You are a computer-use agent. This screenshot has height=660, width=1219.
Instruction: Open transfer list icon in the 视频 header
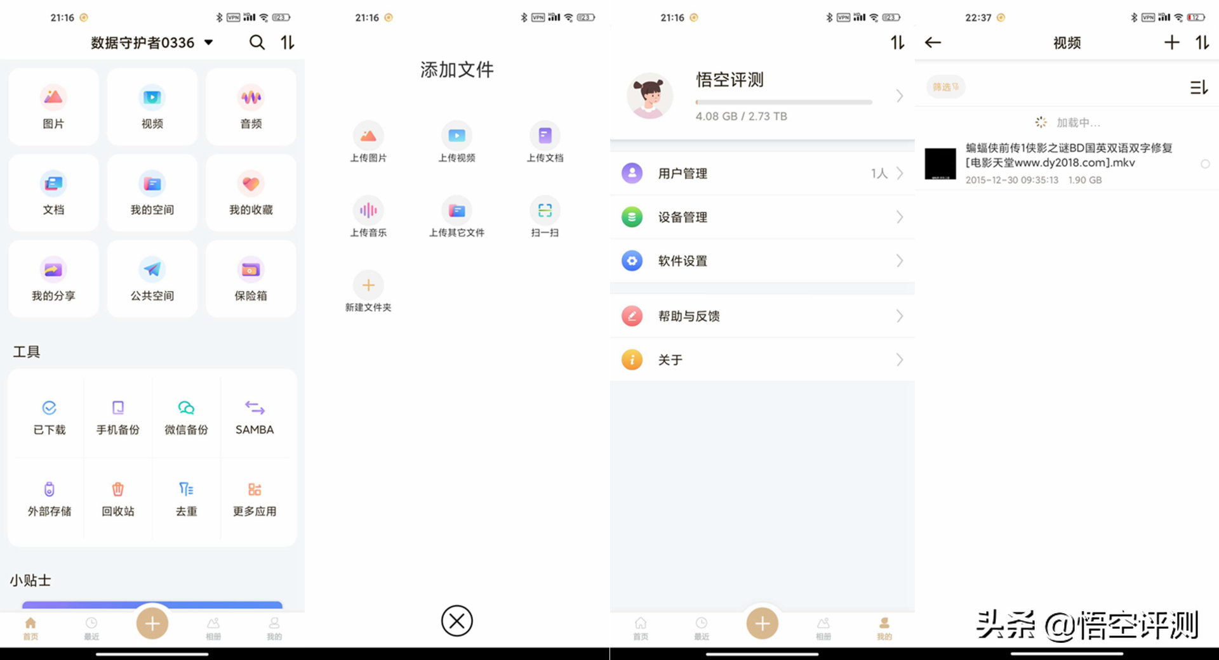tap(1202, 42)
